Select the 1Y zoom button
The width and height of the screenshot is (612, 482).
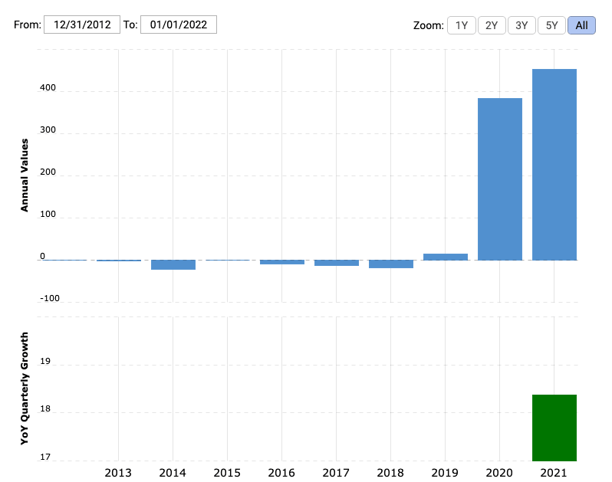461,25
